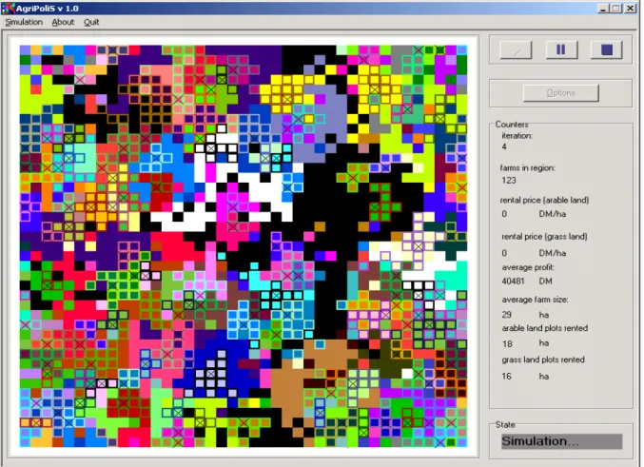Click the average profit value "40481"
The width and height of the screenshot is (644, 467).
point(513,282)
